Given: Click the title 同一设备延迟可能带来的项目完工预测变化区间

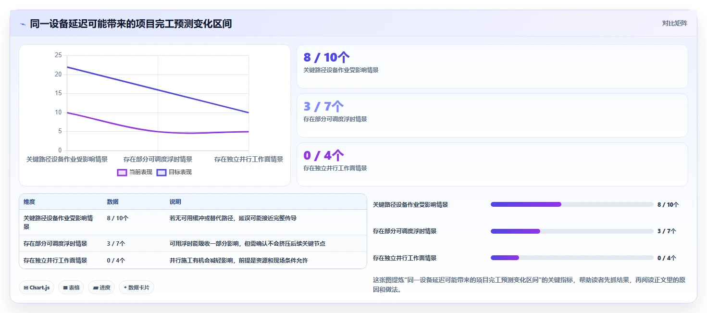Looking at the screenshot, I should [131, 24].
